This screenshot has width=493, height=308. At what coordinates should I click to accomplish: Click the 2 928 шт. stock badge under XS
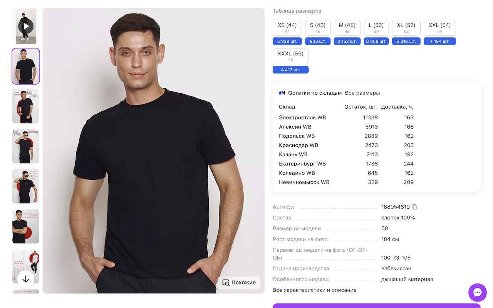287,41
